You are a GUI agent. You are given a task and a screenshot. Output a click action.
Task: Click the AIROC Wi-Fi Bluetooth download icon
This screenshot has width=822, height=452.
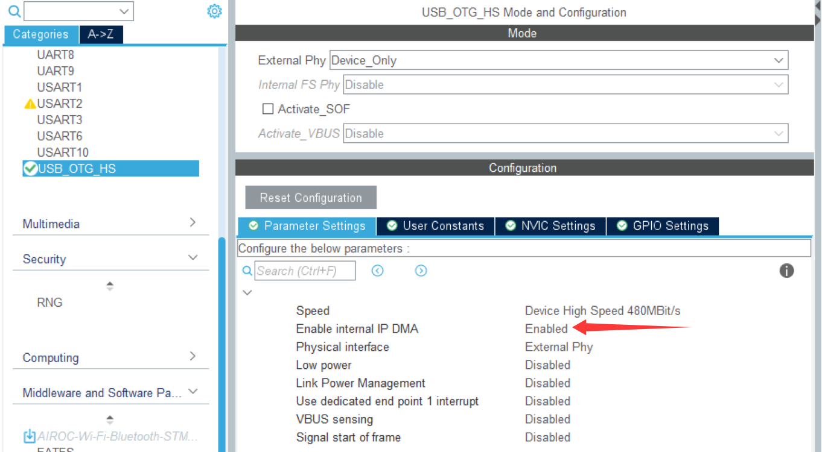click(x=29, y=436)
